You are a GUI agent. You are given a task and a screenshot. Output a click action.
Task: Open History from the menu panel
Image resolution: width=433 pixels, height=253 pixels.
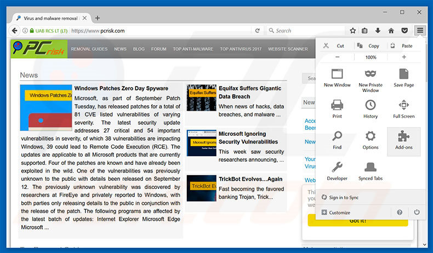coord(371,110)
